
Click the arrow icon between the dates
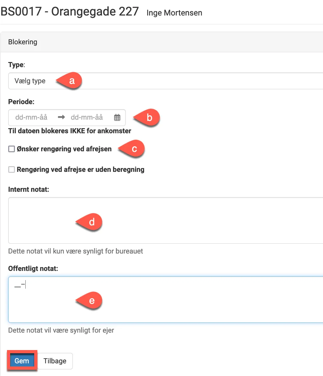pyautogui.click(x=61, y=117)
